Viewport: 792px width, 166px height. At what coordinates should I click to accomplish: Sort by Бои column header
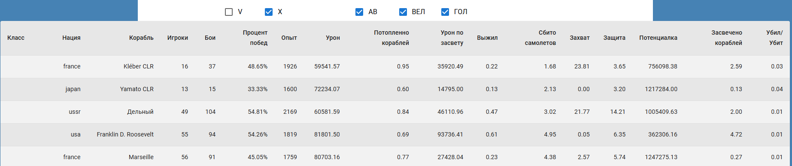tap(210, 38)
